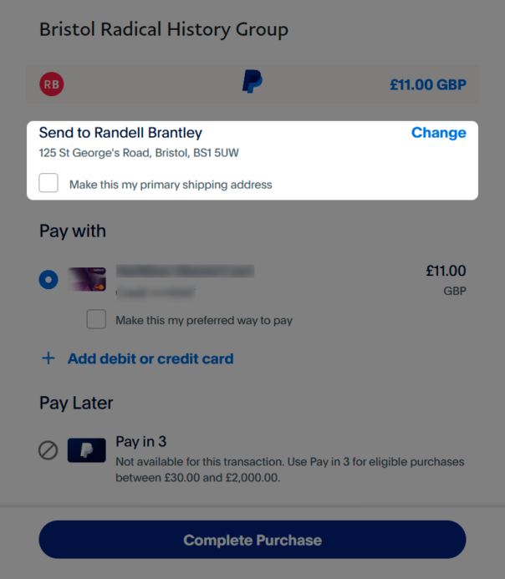Click the Send to Randell Brantley heading
Image resolution: width=505 pixels, height=579 pixels.
pos(120,133)
